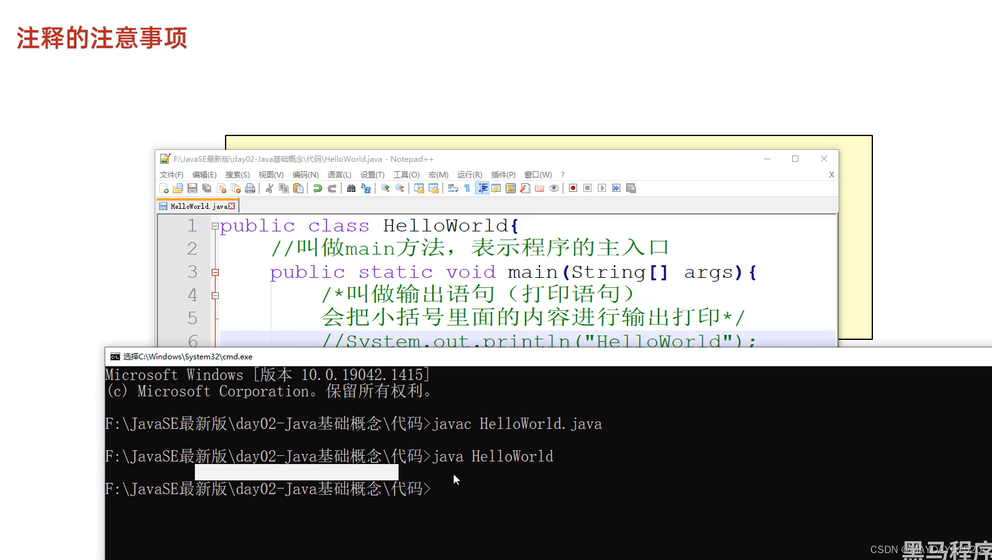Collapse main method fold marker on line 3

[215, 272]
